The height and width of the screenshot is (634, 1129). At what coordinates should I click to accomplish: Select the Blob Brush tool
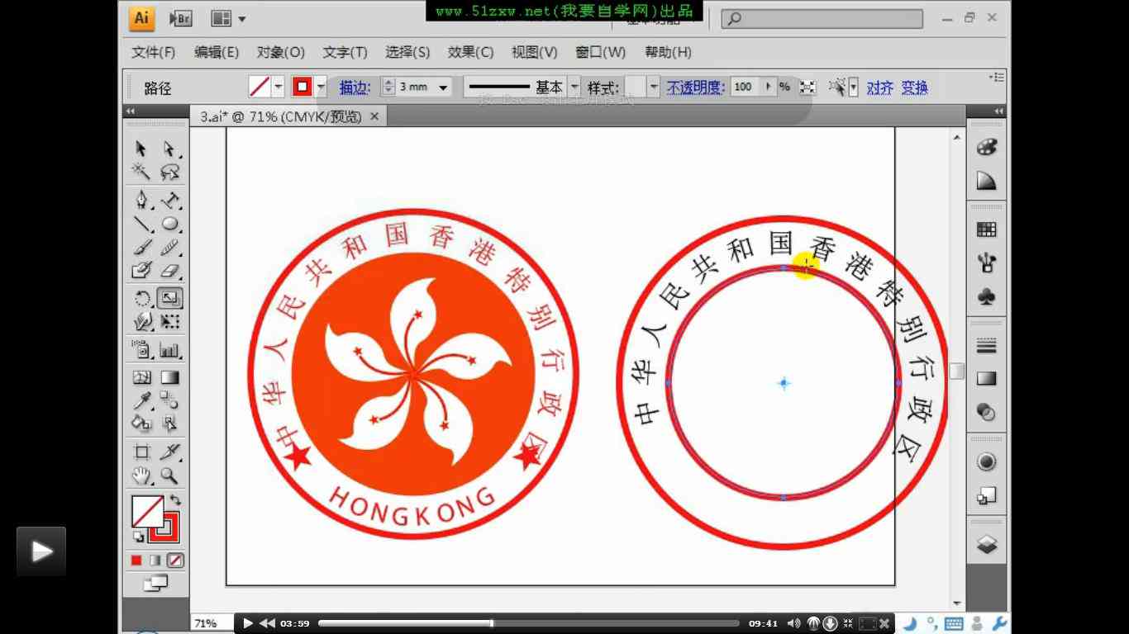click(142, 270)
